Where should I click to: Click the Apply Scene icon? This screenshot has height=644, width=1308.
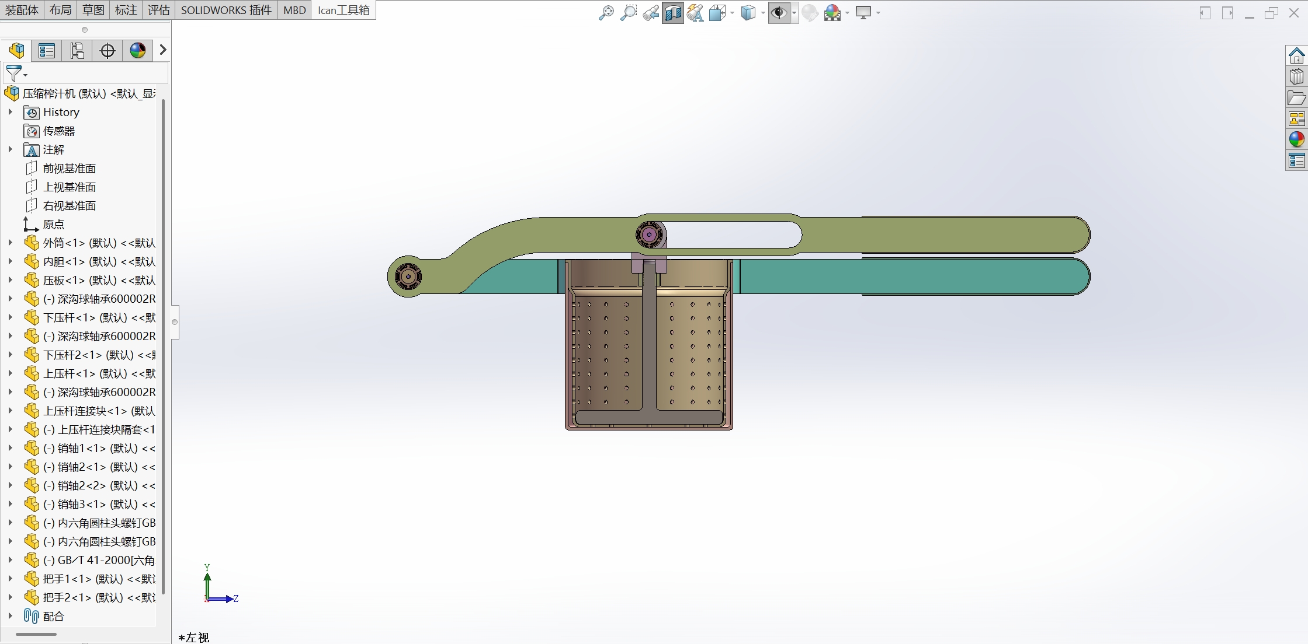[832, 13]
